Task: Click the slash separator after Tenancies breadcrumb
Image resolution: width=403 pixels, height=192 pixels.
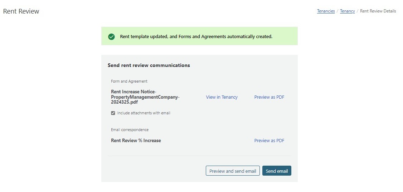Action: [338, 11]
